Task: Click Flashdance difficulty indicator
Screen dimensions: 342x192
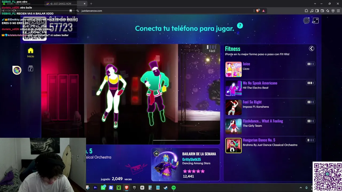Action: tap(310, 121)
